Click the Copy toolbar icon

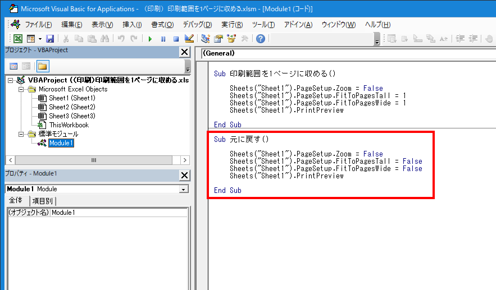(x=79, y=39)
